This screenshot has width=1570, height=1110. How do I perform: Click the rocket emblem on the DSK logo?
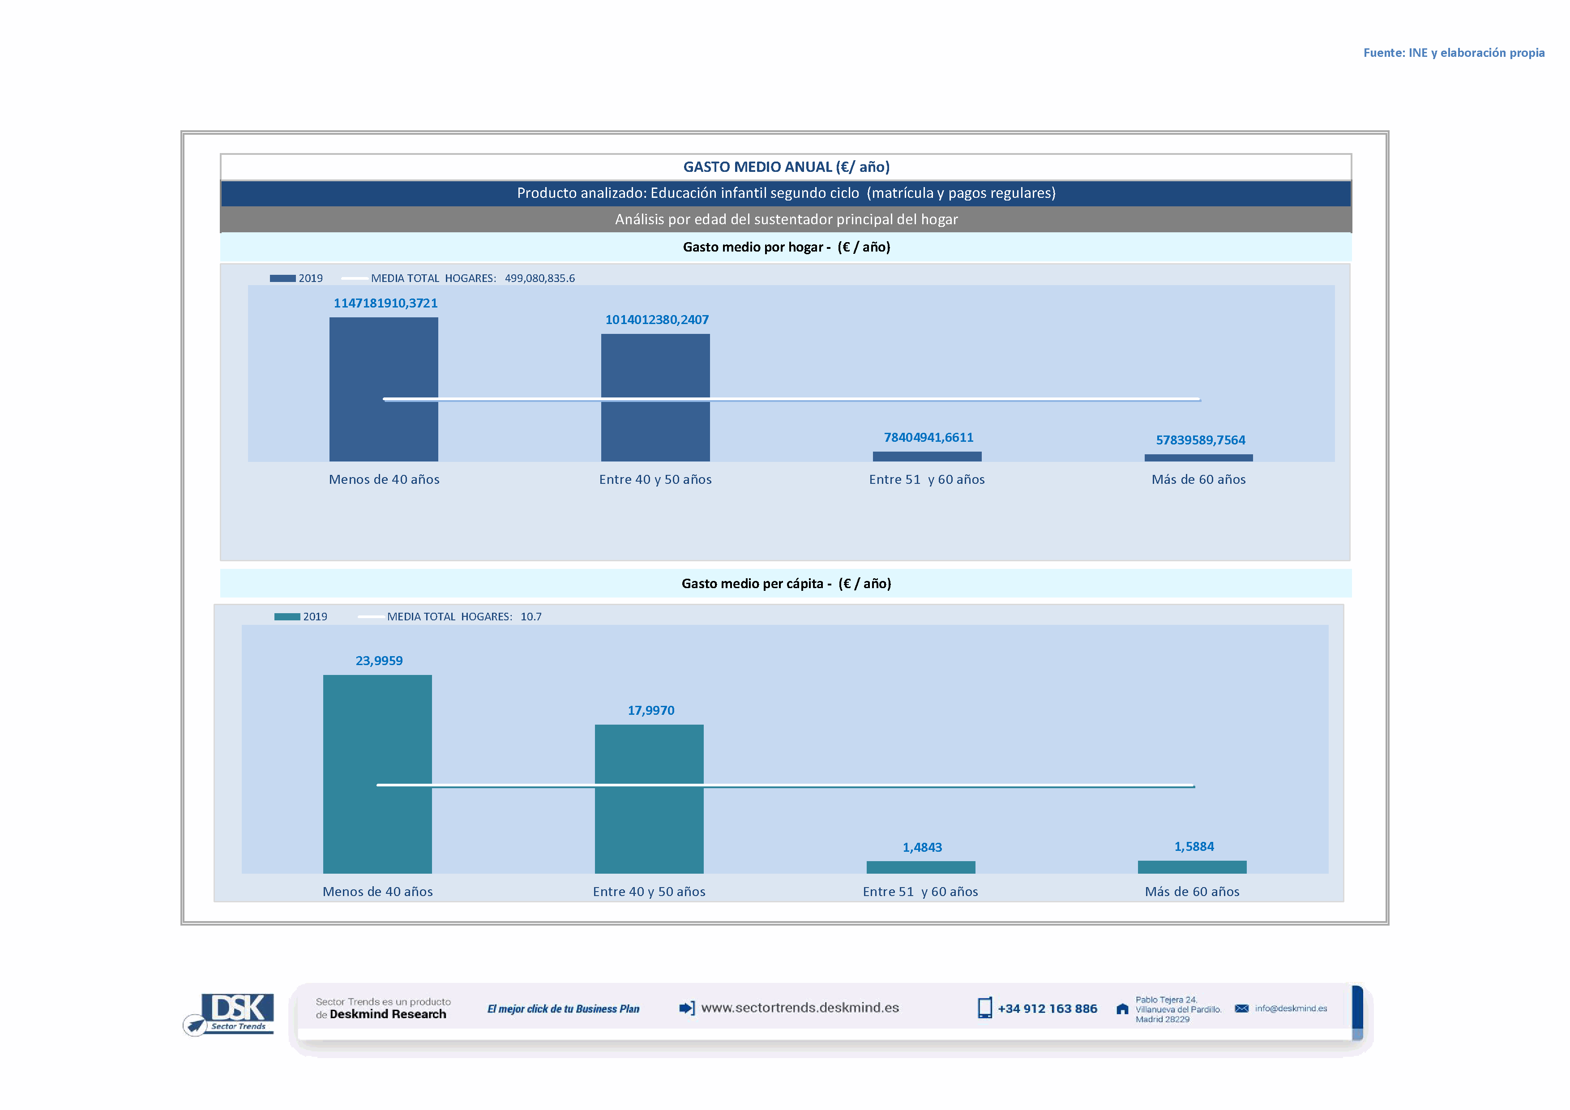pyautogui.click(x=196, y=1025)
